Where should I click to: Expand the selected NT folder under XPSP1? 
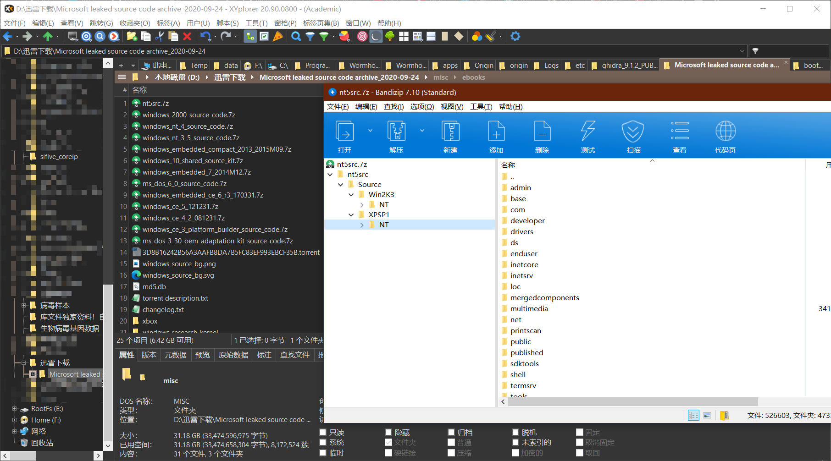pos(362,225)
